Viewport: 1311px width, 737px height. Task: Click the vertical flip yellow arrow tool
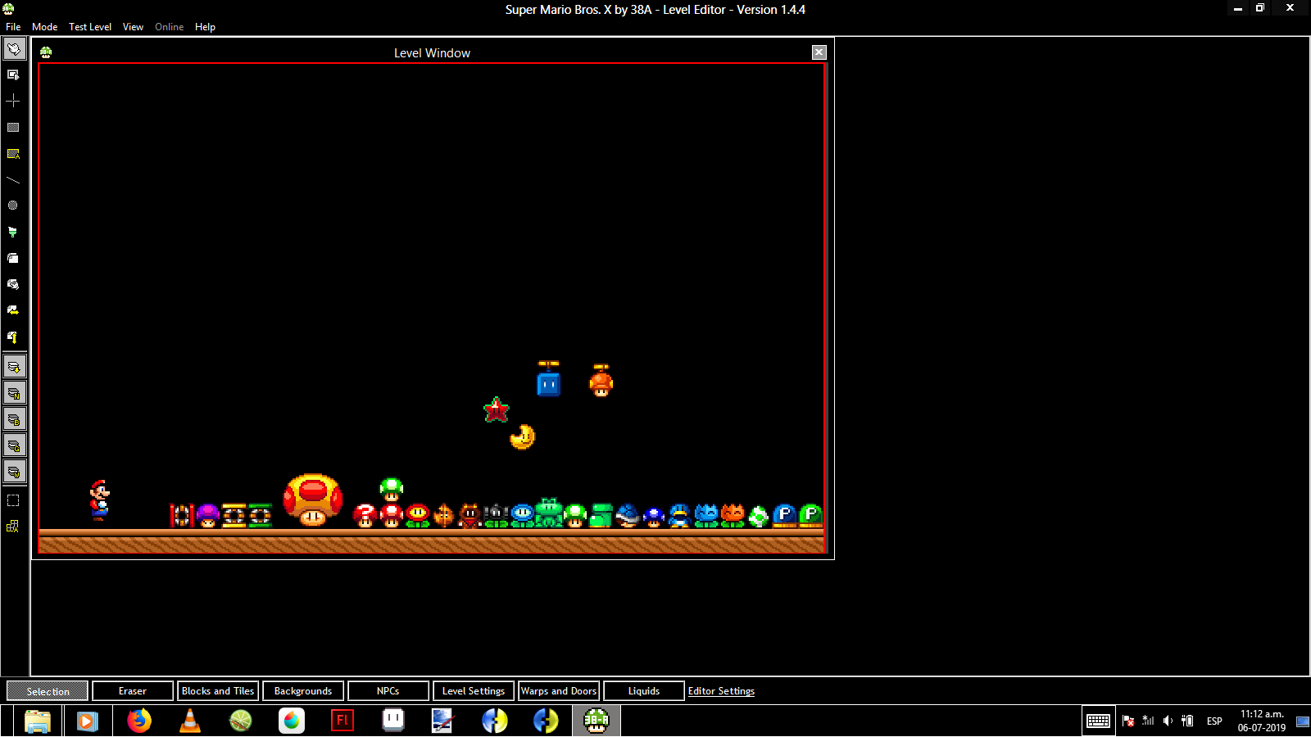tap(13, 337)
